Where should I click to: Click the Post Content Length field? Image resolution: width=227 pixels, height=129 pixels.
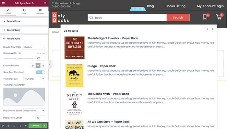coord(40,118)
